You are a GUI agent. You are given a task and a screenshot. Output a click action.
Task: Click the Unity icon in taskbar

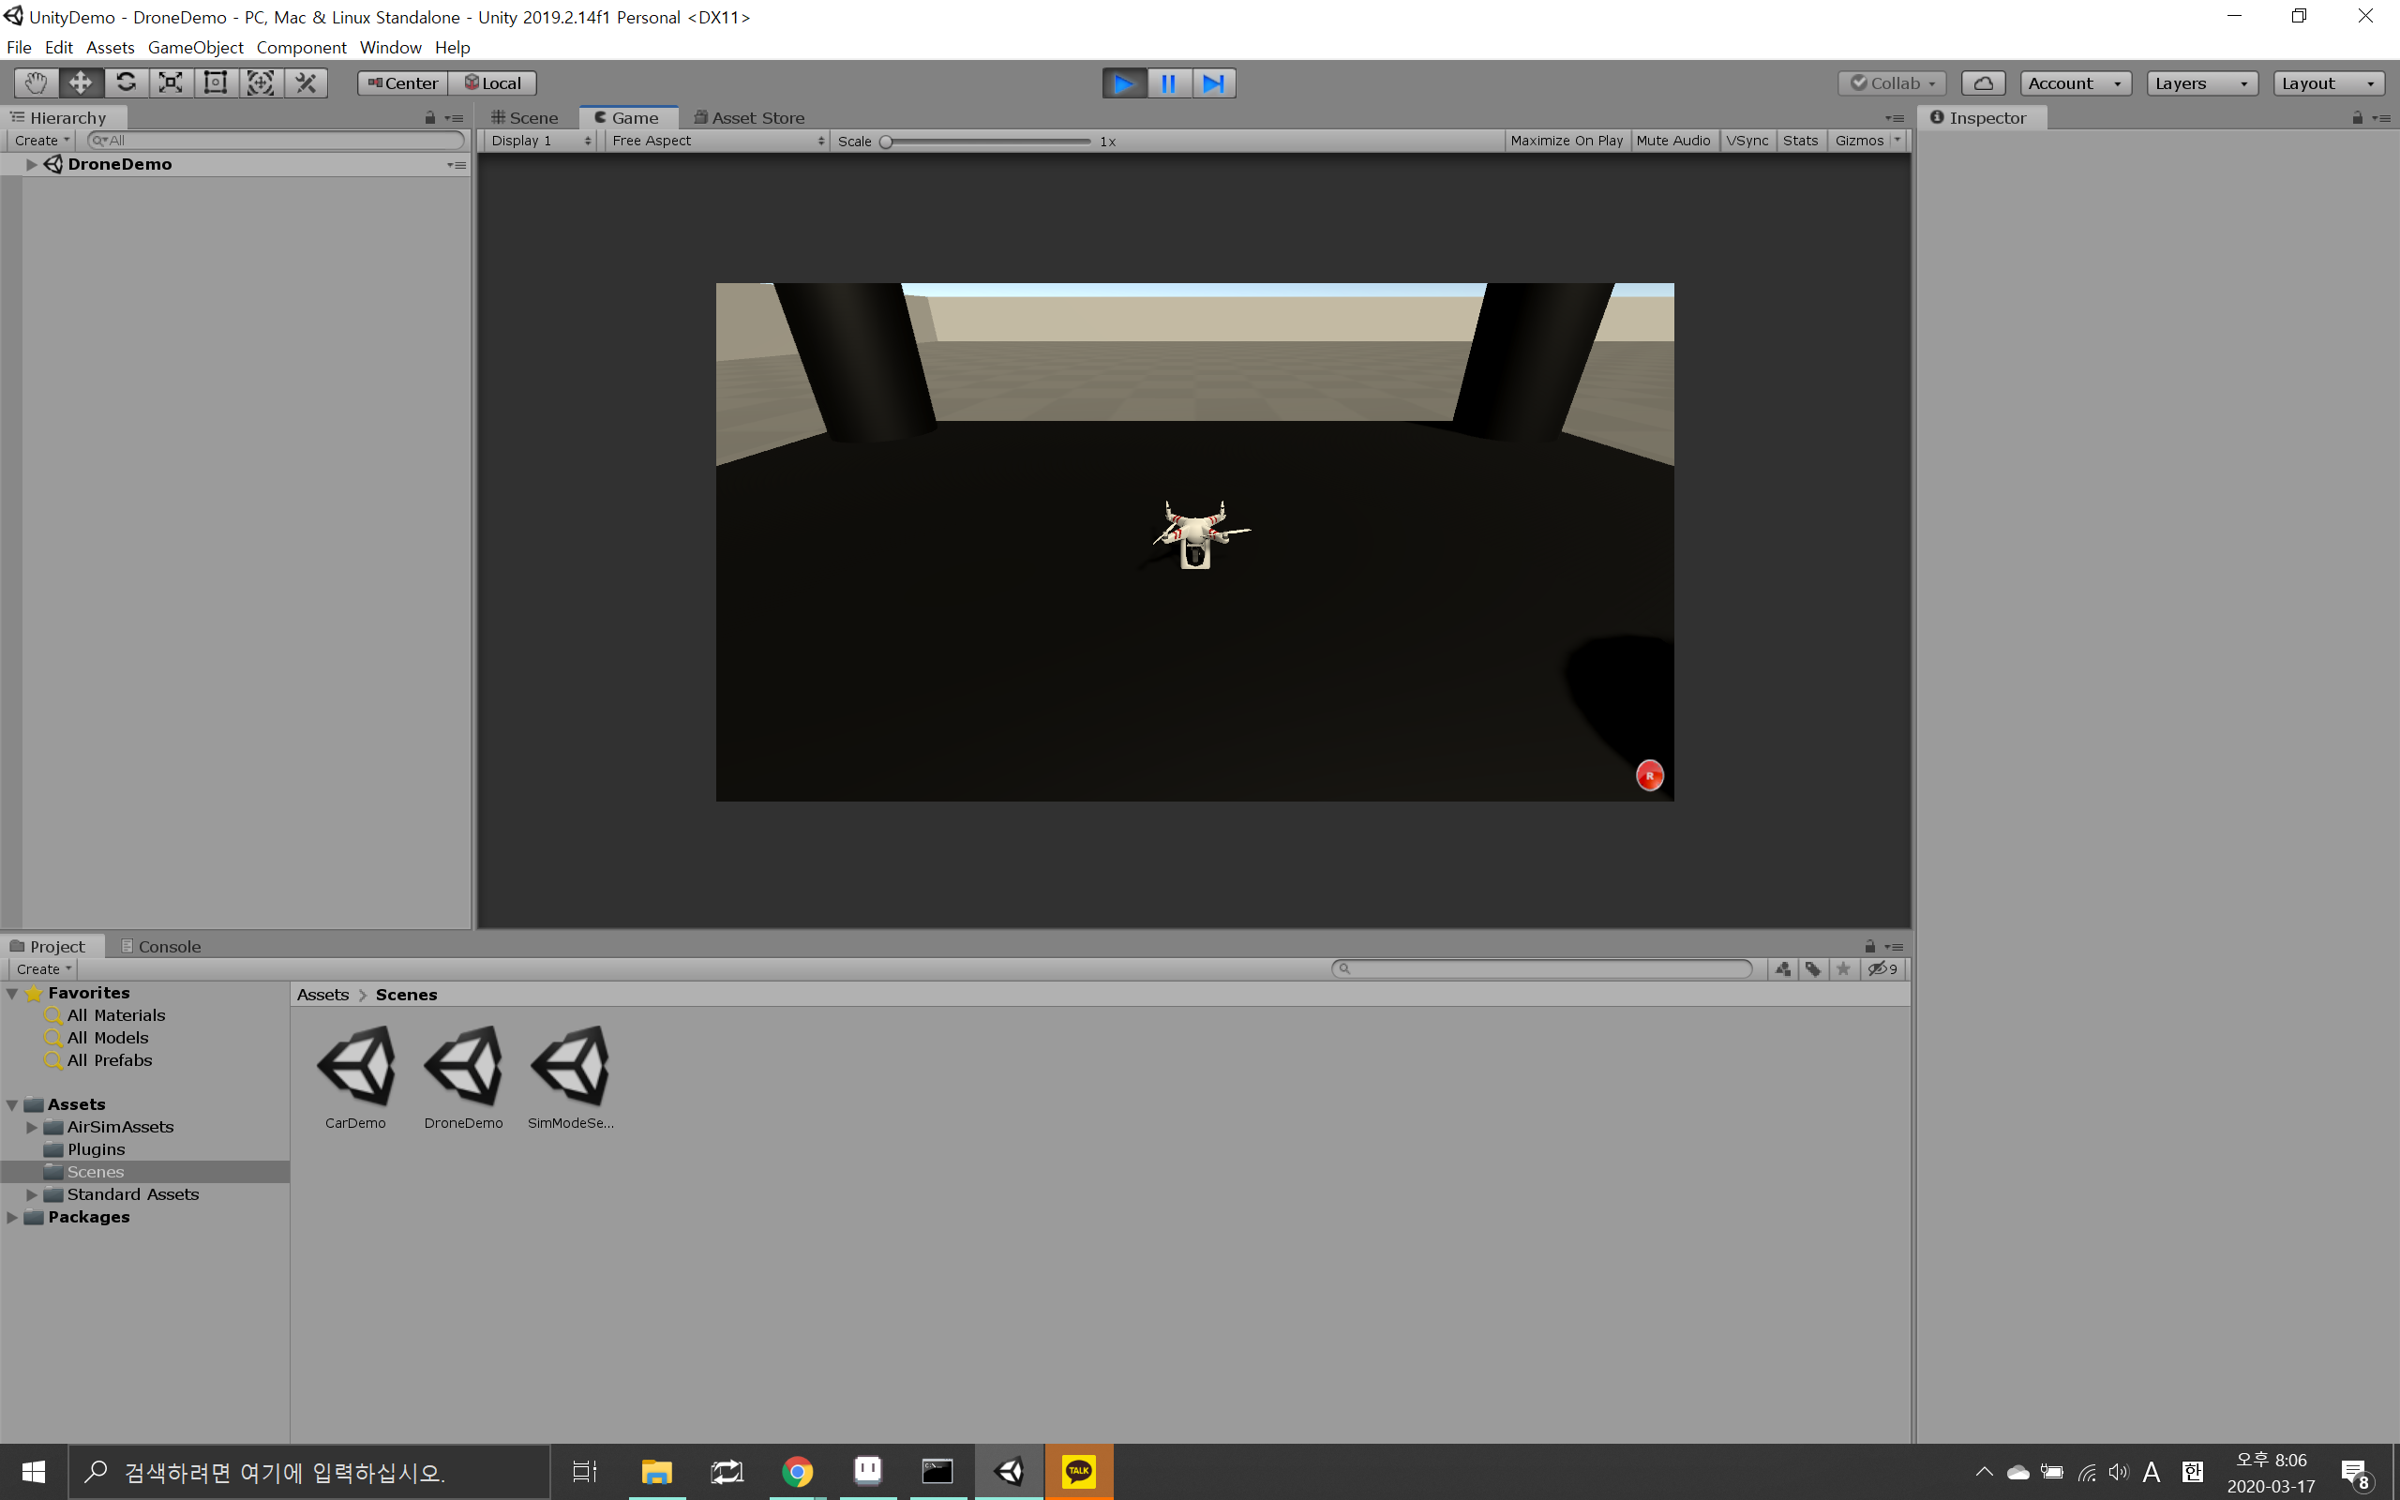click(1009, 1471)
